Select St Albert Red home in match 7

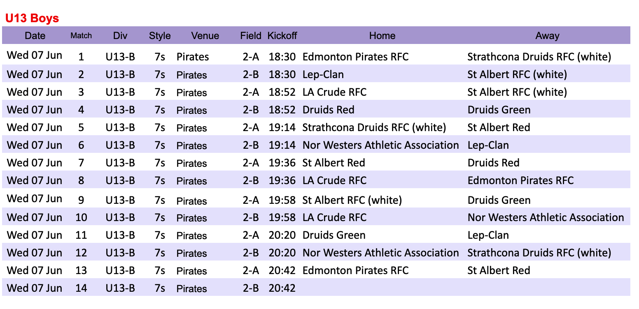pyautogui.click(x=334, y=163)
